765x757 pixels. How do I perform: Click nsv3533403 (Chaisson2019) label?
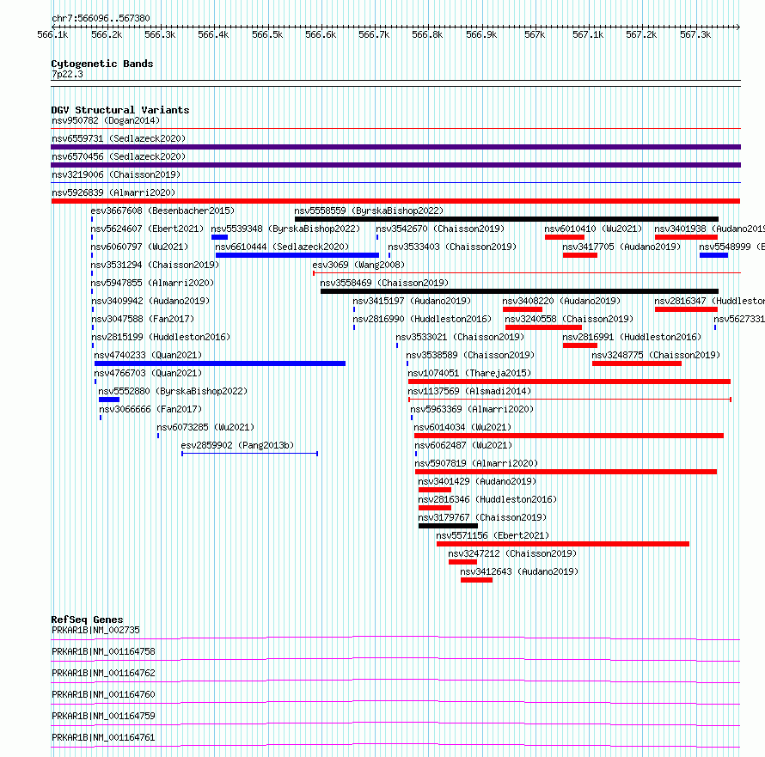click(x=452, y=247)
